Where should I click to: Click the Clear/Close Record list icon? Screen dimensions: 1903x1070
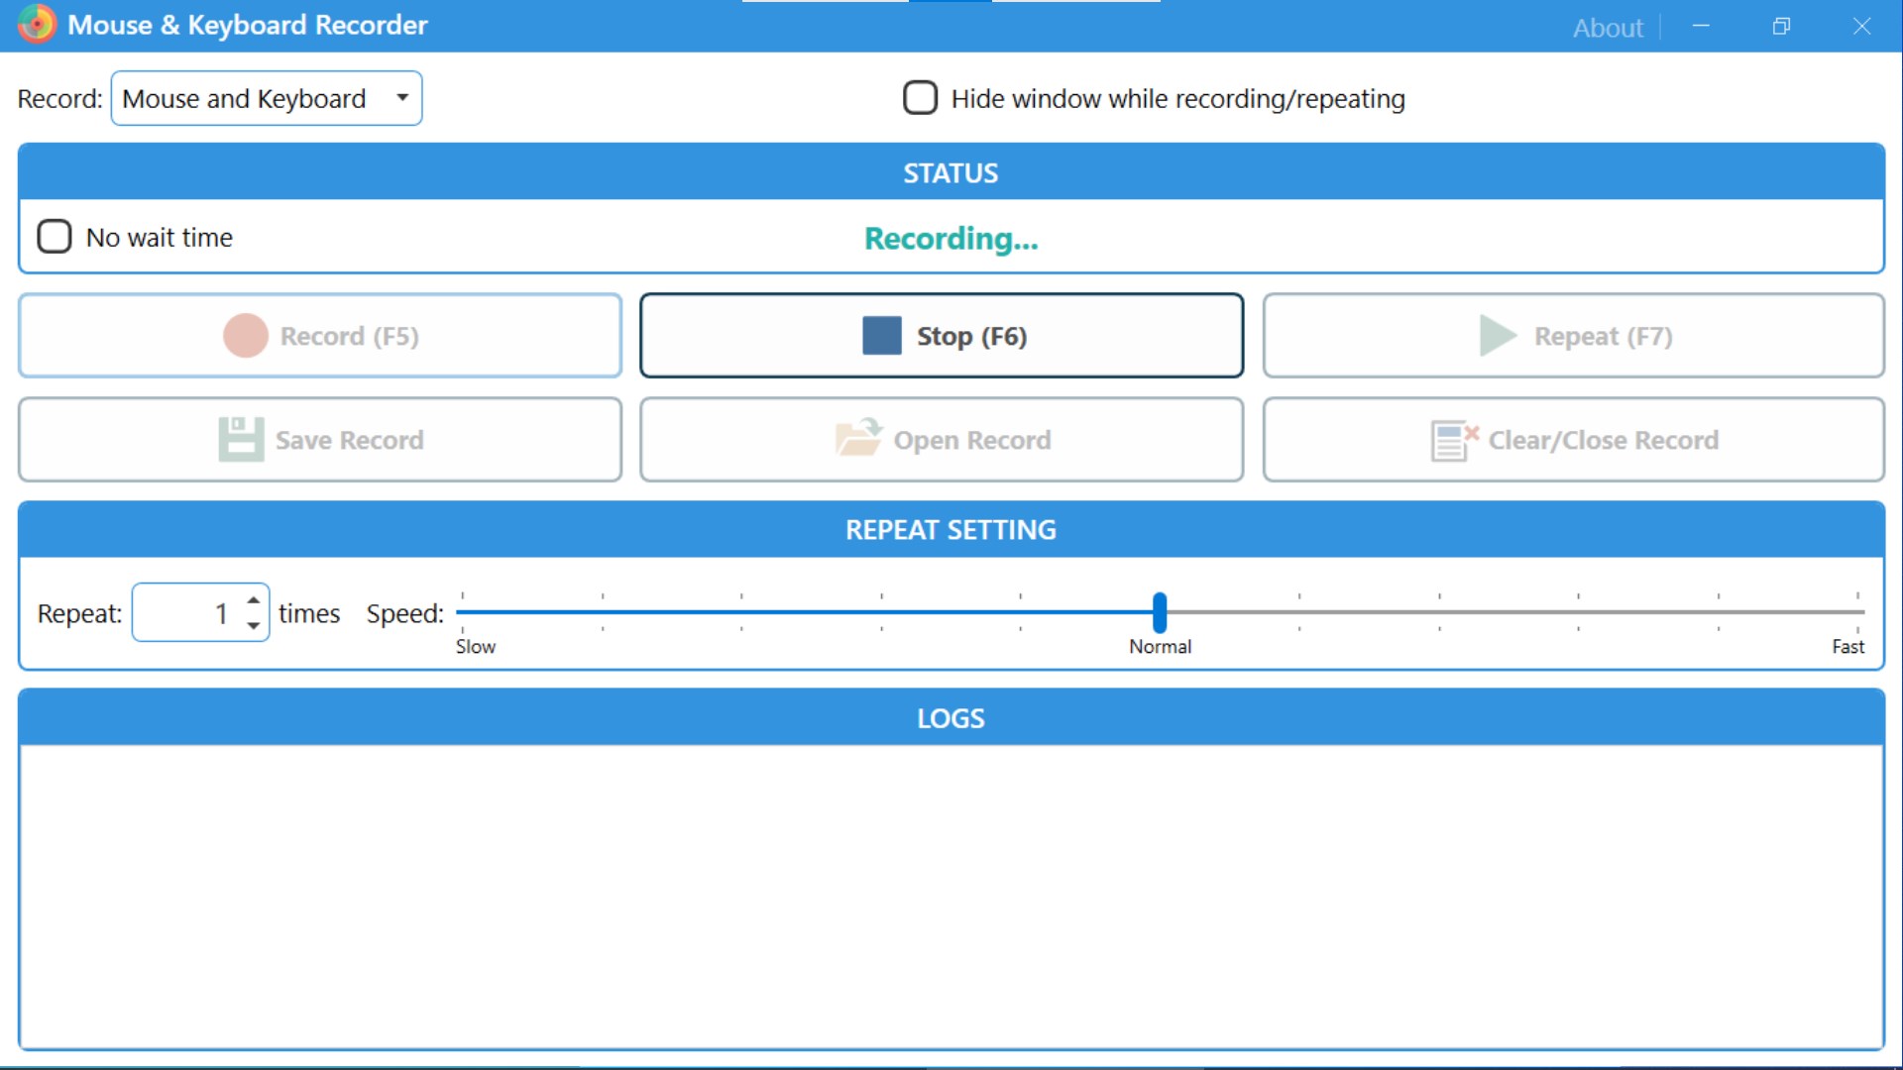(x=1453, y=440)
